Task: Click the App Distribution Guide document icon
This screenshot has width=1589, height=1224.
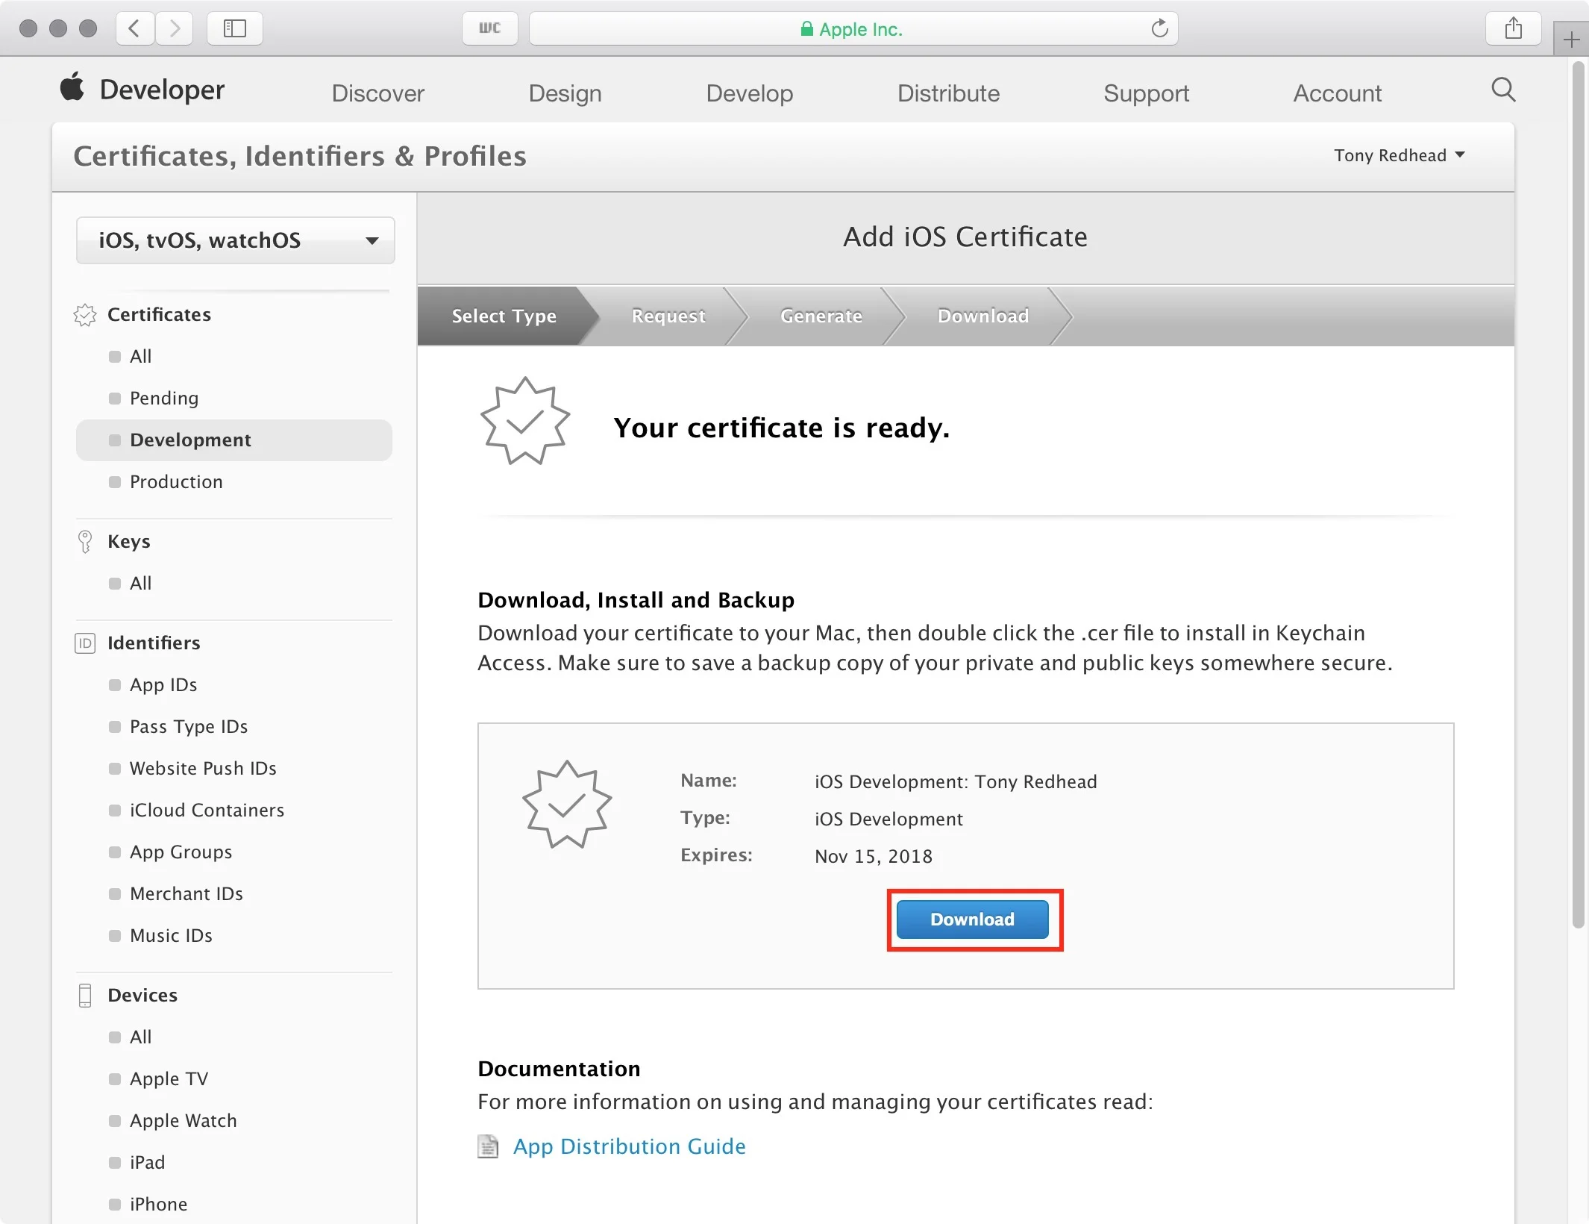Action: click(488, 1146)
